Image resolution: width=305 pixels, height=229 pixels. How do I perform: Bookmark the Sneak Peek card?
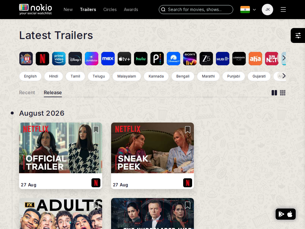[x=188, y=130]
